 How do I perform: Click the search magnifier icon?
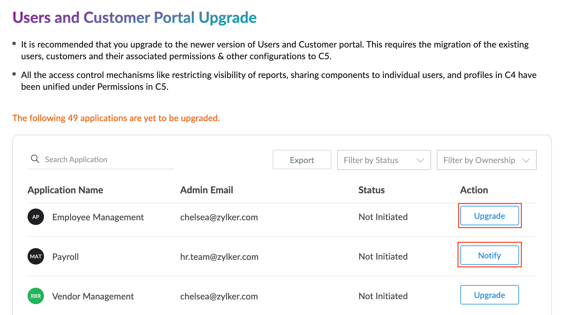(35, 159)
